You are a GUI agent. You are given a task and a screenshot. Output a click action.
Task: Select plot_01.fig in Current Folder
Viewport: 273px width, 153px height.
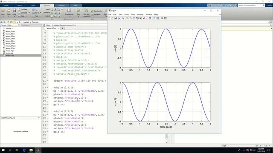tap(9, 56)
